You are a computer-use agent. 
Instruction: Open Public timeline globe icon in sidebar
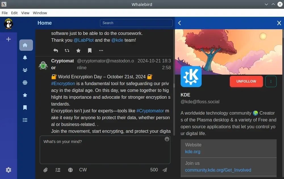click(x=25, y=83)
